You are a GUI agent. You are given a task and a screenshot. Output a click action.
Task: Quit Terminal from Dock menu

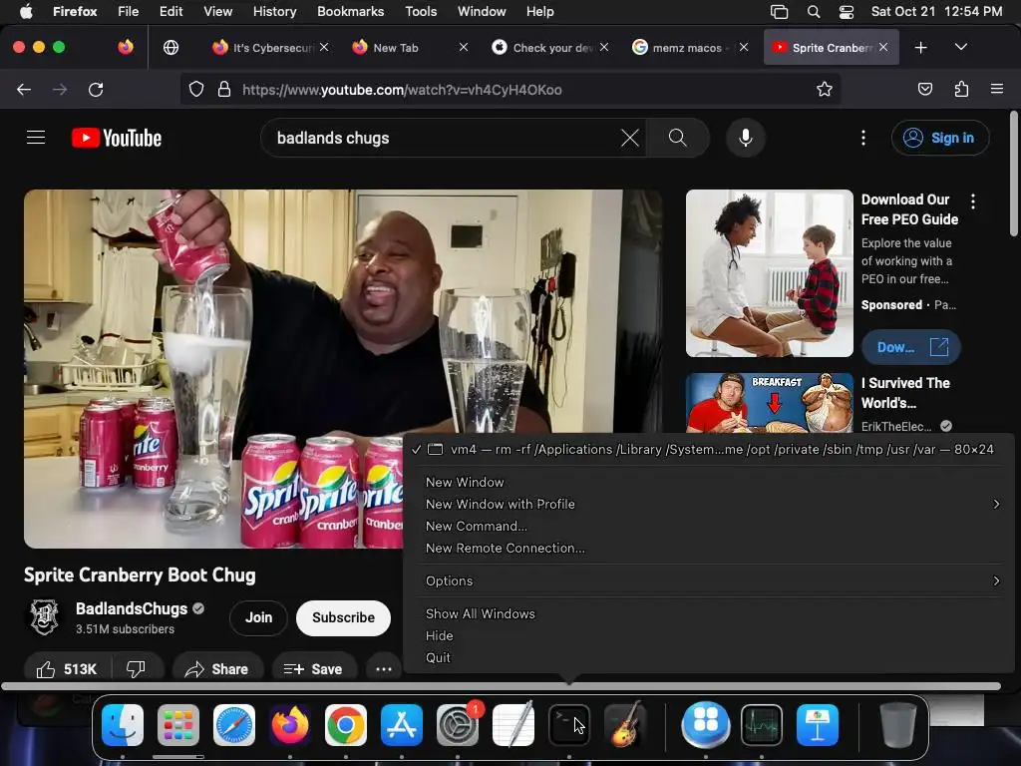coord(709,658)
